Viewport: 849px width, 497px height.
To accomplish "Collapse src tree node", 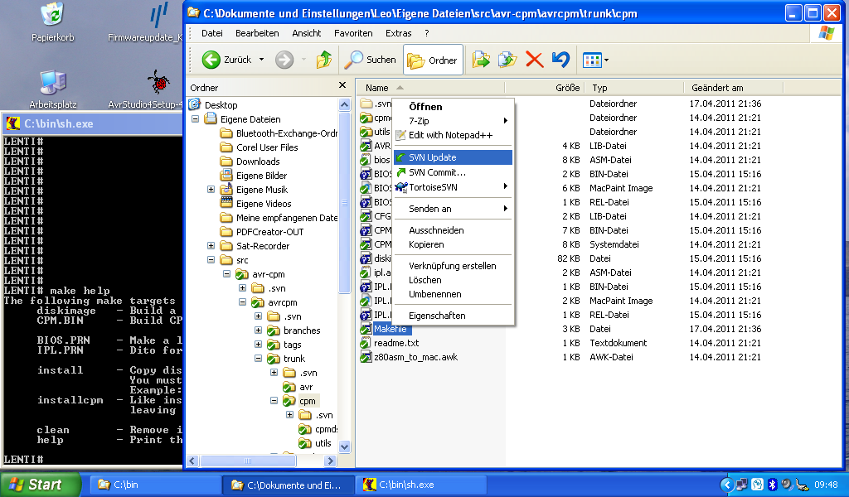I will [211, 259].
